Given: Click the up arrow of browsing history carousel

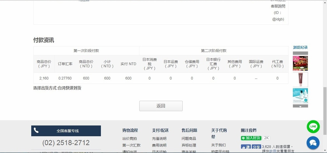Looking at the screenshot, I should point(300,53).
